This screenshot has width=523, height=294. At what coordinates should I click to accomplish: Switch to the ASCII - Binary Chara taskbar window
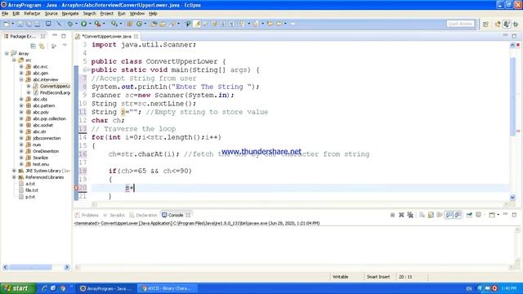click(x=168, y=288)
